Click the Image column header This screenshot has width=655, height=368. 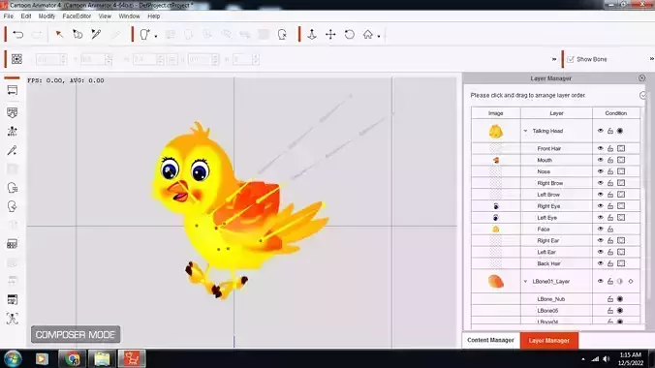coord(496,113)
